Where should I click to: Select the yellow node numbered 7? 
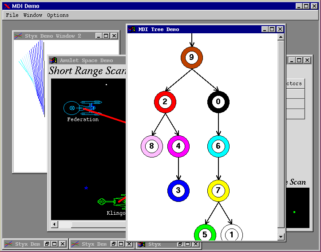click(218, 190)
